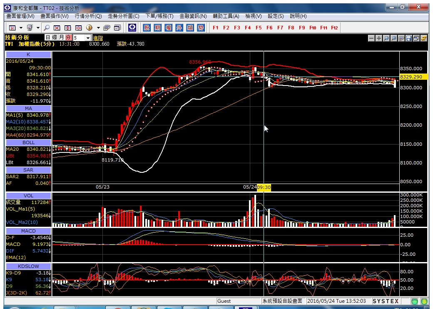The image size is (433, 309).
Task: Click the VOL indicator panel header
Action: [x=28, y=196]
